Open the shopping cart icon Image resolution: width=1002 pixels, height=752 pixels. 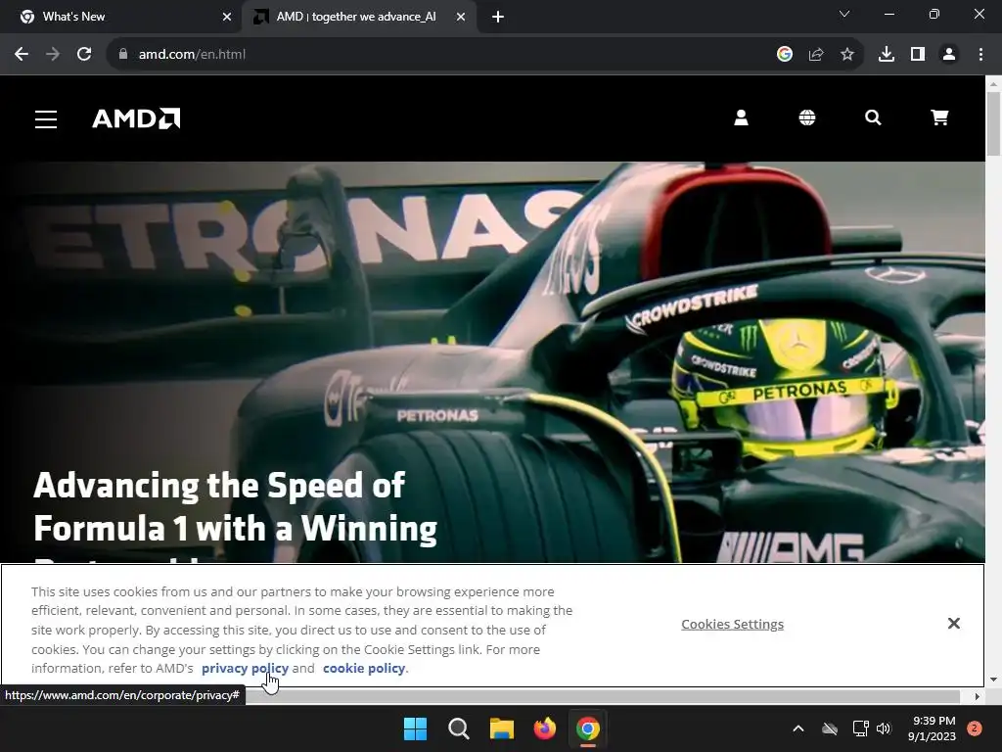[x=939, y=117]
